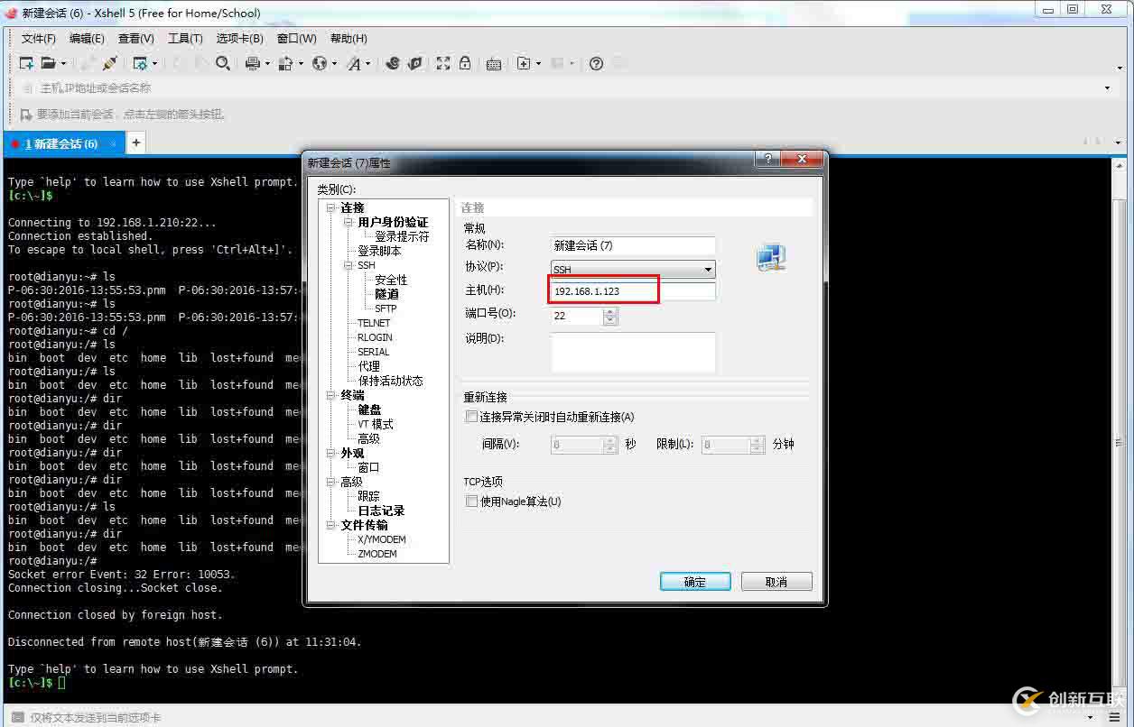Click the flag icon on the session bar
Image resolution: width=1134 pixels, height=727 pixels.
[26, 115]
